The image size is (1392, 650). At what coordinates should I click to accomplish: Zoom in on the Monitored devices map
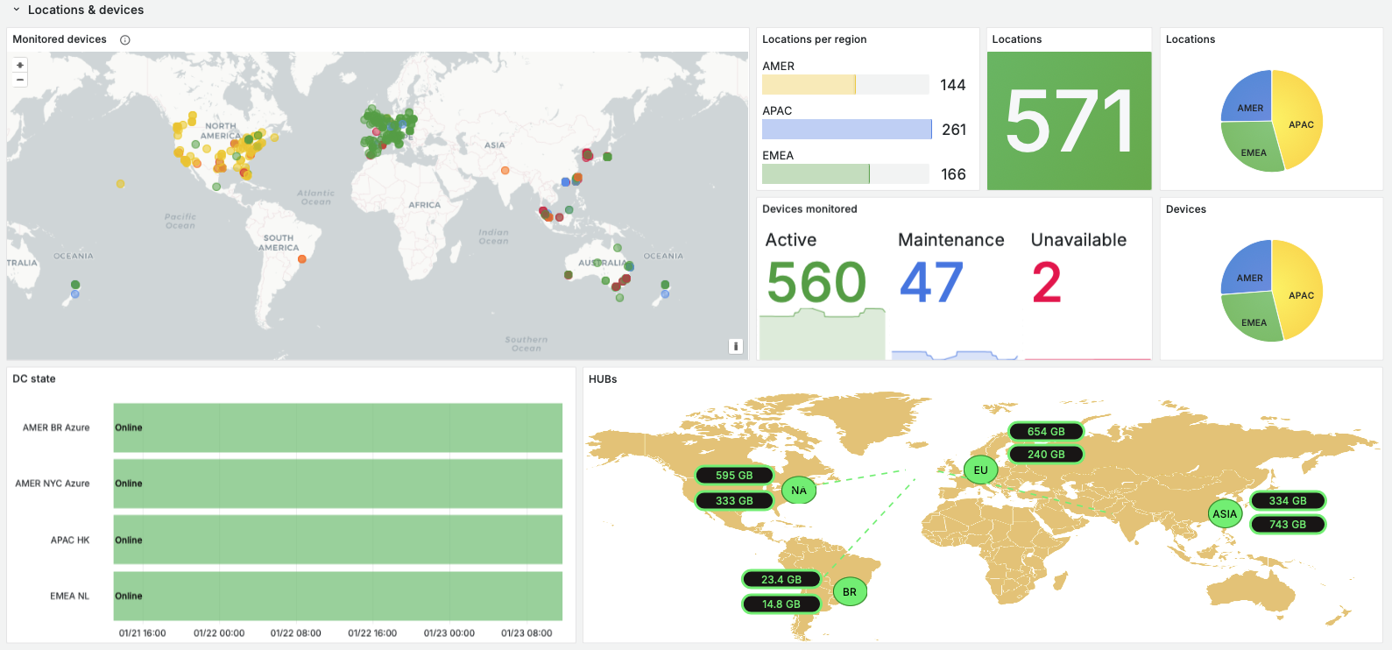(x=20, y=65)
